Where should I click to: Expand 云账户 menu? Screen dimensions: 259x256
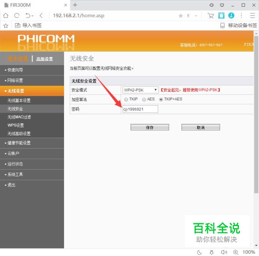click(x=32, y=153)
